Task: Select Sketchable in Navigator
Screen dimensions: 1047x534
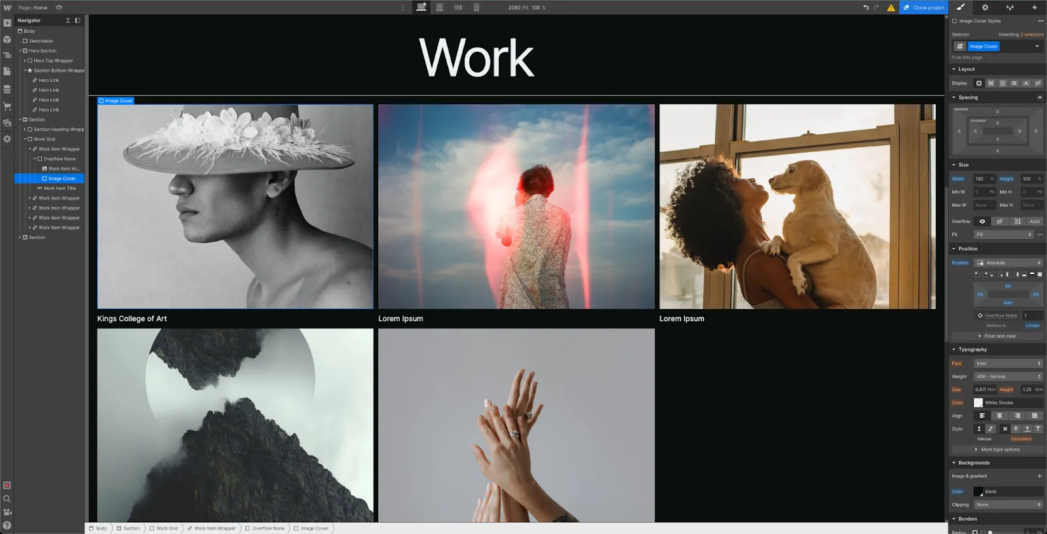Action: (x=41, y=41)
